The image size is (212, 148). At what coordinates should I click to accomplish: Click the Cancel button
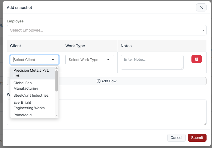pyautogui.click(x=176, y=138)
